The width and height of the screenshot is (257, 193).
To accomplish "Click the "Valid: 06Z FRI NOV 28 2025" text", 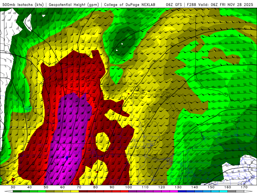I will (226, 5).
